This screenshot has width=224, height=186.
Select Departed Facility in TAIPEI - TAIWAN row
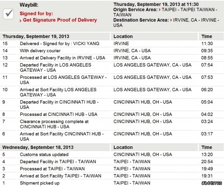click(112, 162)
